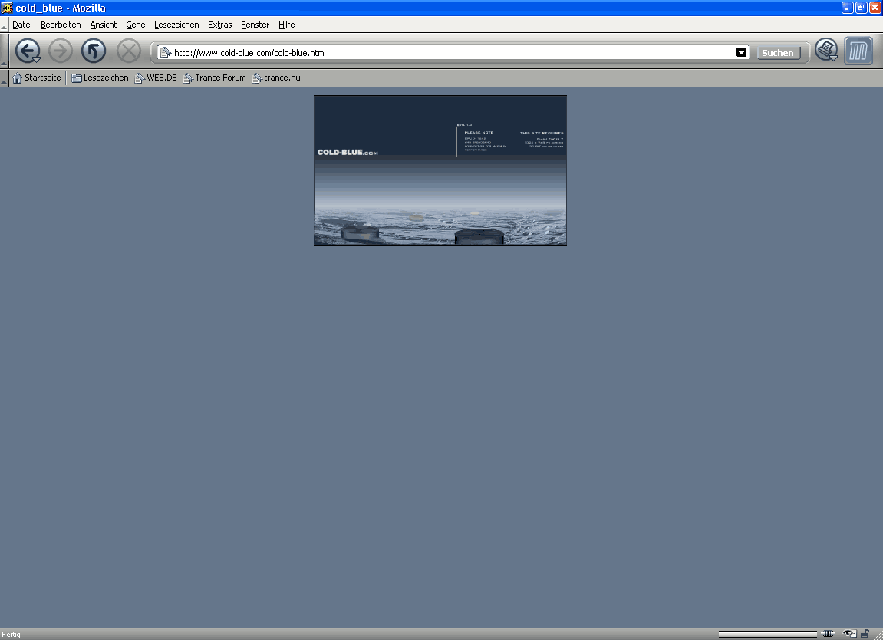The width and height of the screenshot is (883, 640).
Task: Click the page load progress bar
Action: pyautogui.click(x=767, y=634)
